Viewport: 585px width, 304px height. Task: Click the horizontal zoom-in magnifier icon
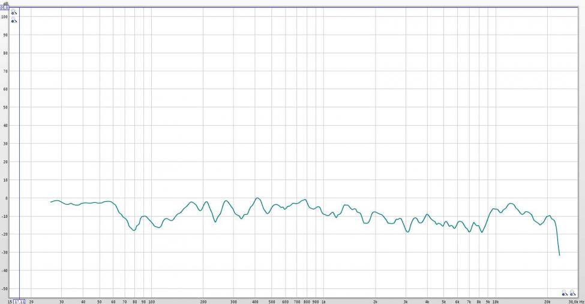tap(572, 293)
